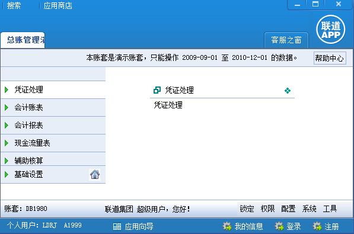The height and width of the screenshot is (234, 354).
Task: Select 会计账表 in the left sidebar
Action: click(x=53, y=108)
